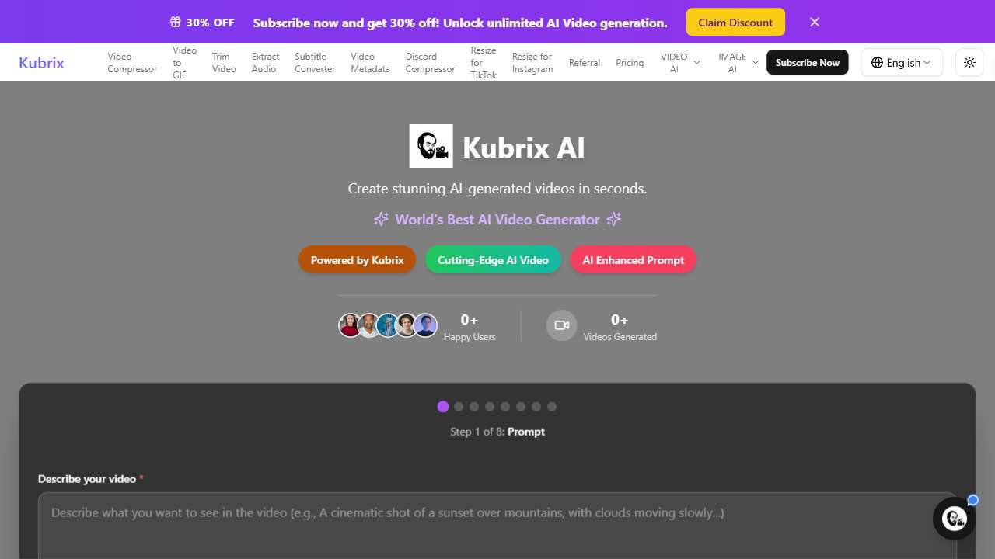Go to Resize for TikTok
This screenshot has width=995, height=559.
pos(483,62)
